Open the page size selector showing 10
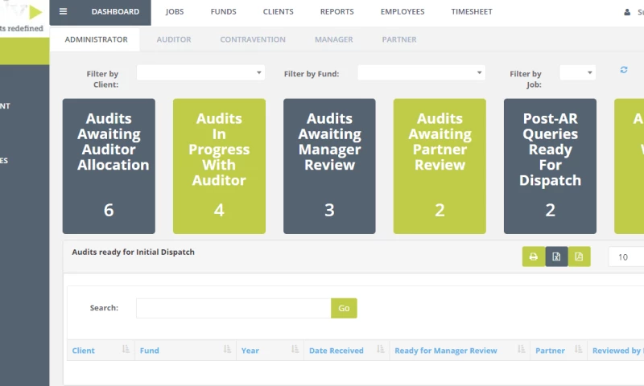644x386 pixels. (626, 257)
